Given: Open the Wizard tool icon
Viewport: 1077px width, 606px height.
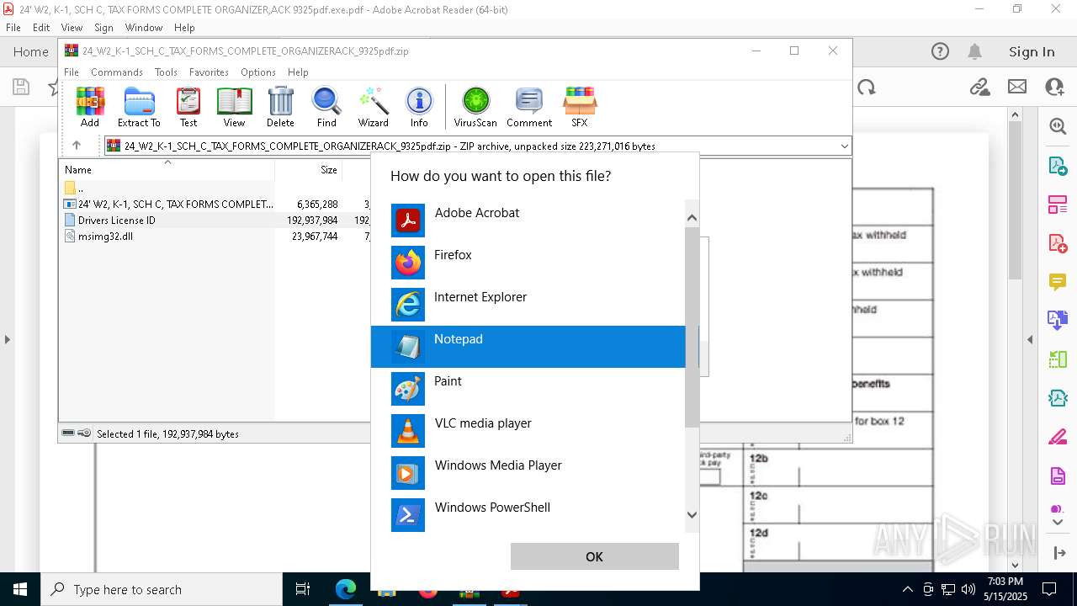Looking at the screenshot, I should (373, 107).
